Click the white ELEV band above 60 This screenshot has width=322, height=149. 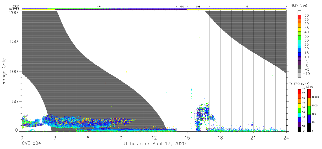[300, 13]
